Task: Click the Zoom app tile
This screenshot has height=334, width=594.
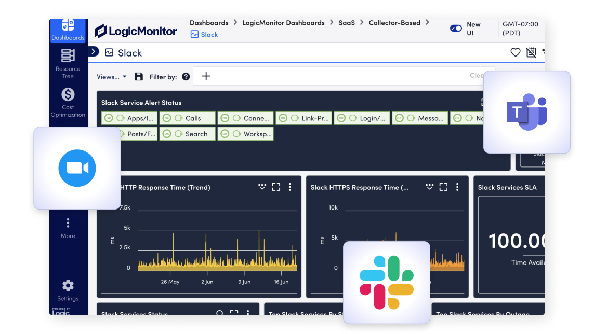Action: pos(77,168)
